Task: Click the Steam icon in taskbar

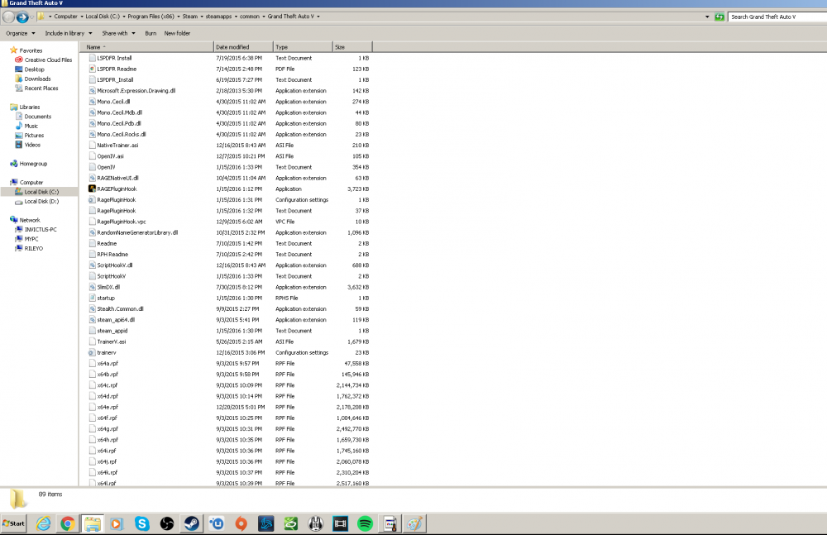Action: click(x=192, y=523)
